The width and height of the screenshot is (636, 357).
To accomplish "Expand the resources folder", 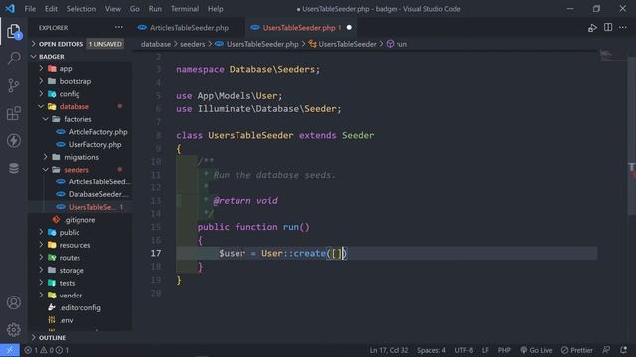I will [75, 245].
